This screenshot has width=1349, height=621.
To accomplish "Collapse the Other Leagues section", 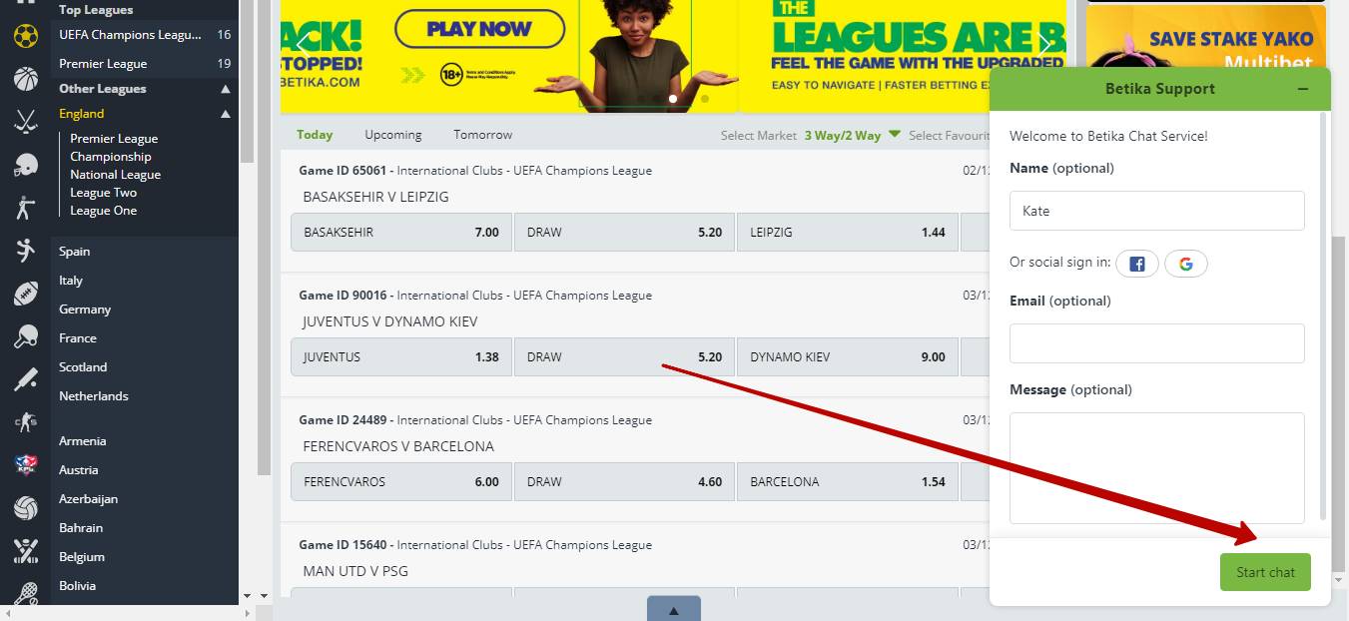I will pyautogui.click(x=226, y=89).
